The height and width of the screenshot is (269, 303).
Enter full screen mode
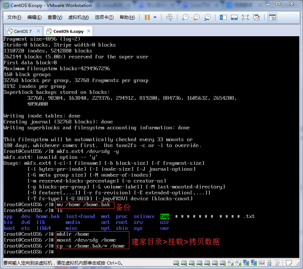[245, 18]
